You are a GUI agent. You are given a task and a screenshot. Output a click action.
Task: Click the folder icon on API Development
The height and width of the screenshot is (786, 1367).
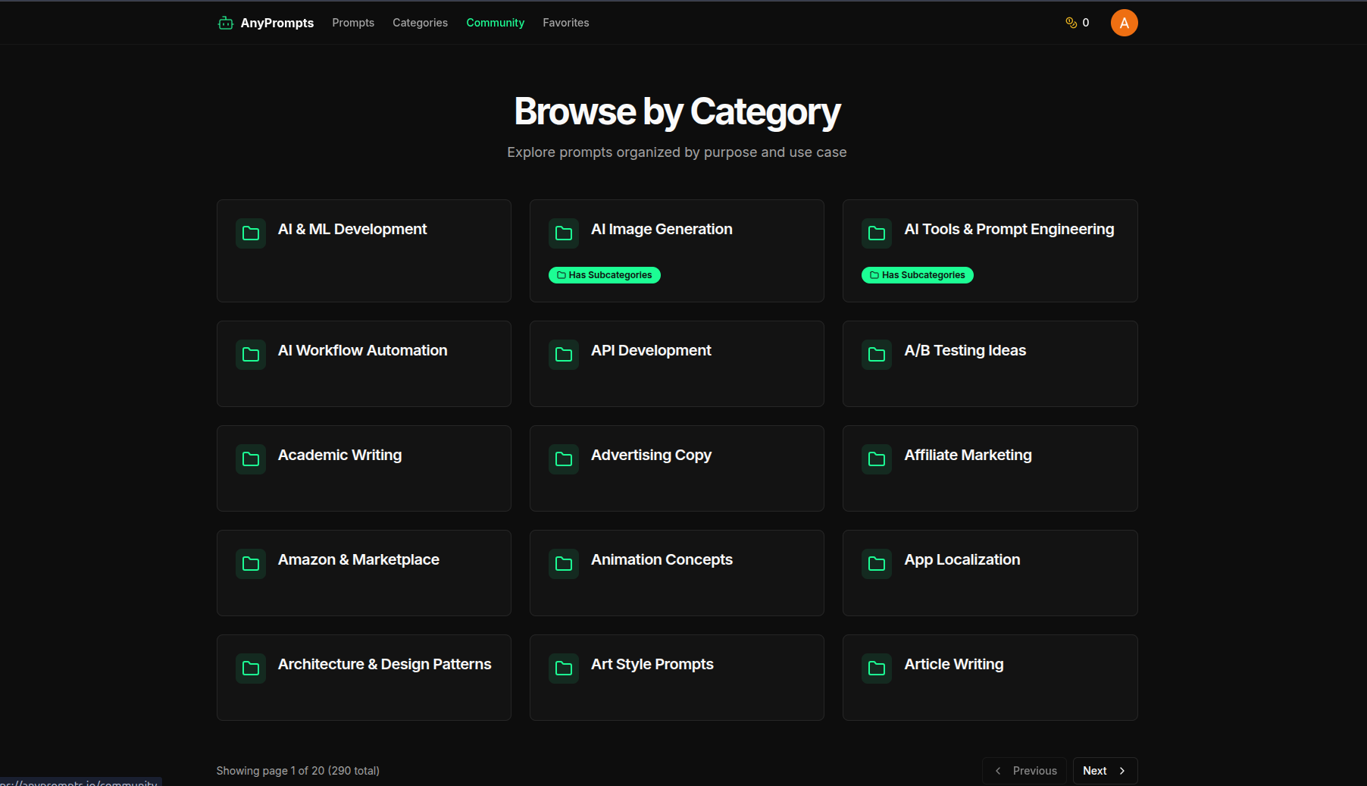pos(564,354)
